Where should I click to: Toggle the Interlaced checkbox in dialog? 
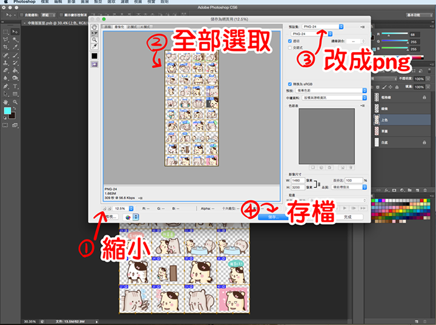(289, 48)
